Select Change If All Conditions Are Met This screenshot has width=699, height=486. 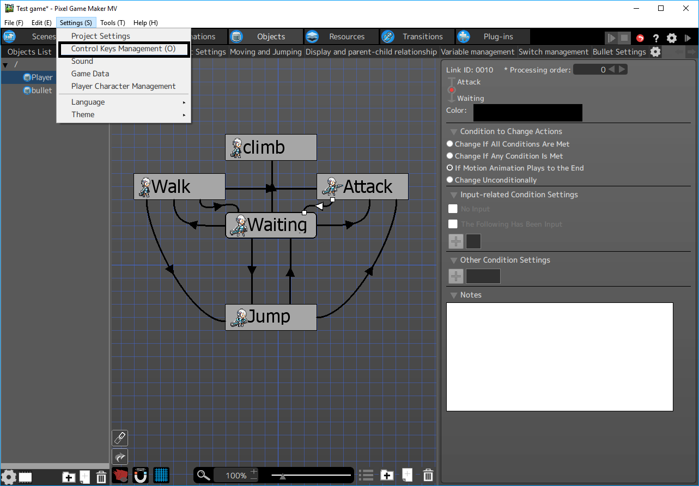[449, 144]
